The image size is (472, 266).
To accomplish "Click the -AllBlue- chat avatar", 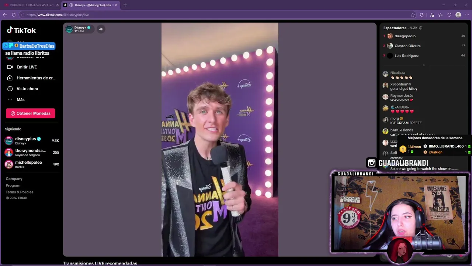I will coord(385,108).
